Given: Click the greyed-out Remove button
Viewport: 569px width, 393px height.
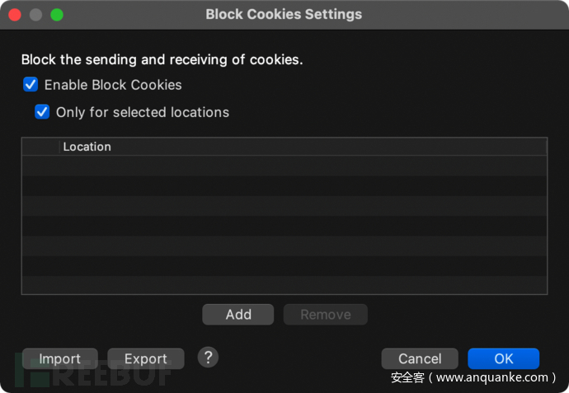Looking at the screenshot, I should [325, 314].
